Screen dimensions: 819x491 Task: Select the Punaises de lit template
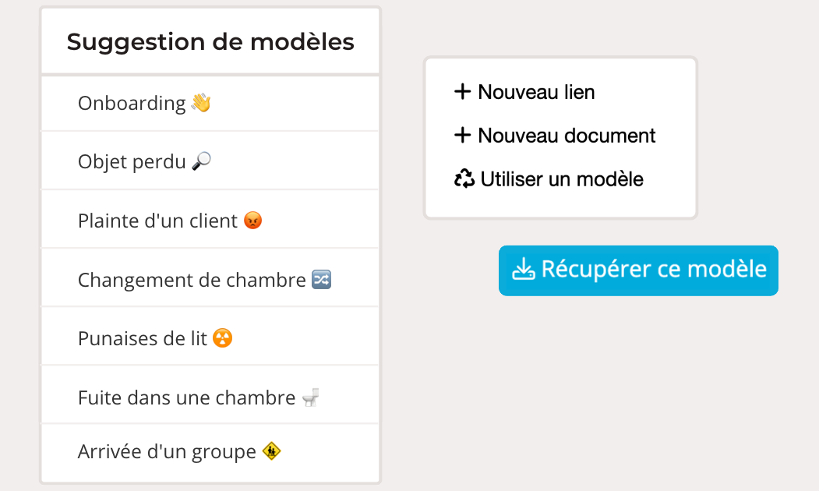click(x=143, y=338)
